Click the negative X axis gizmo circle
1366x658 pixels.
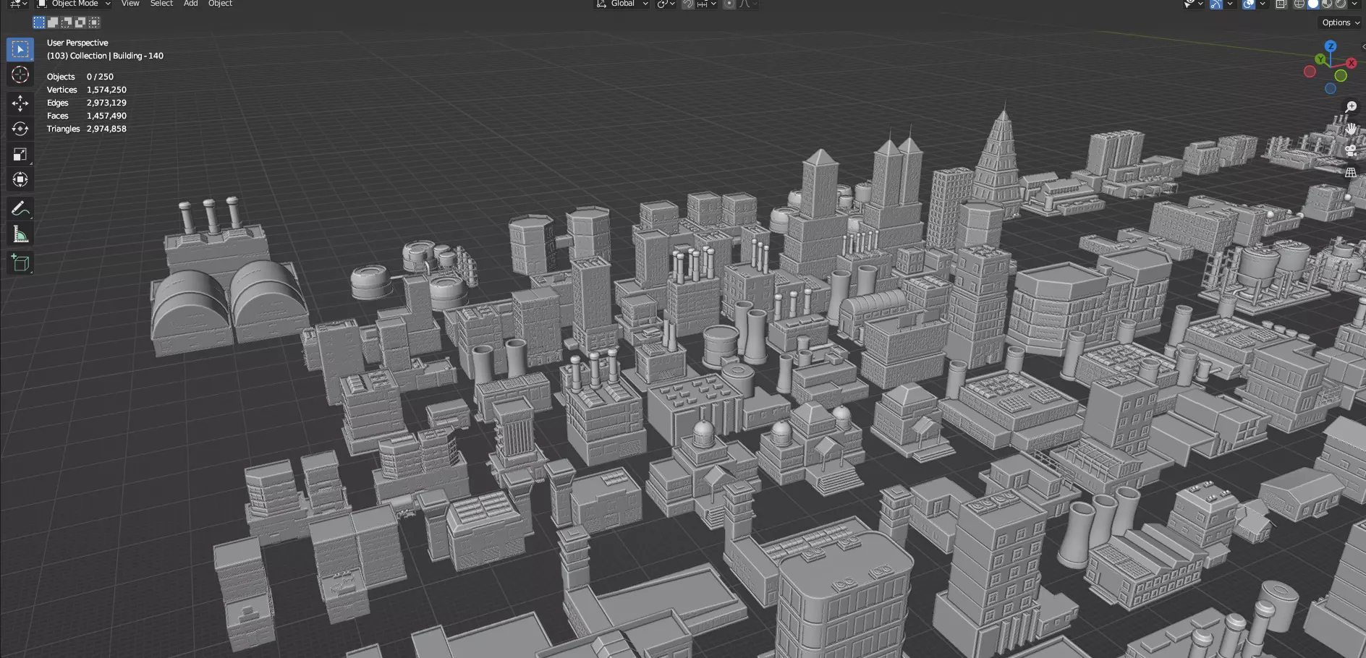pyautogui.click(x=1310, y=72)
